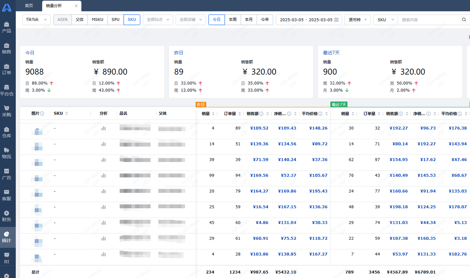
Task: Click the search magnifier icon
Action: click(464, 20)
